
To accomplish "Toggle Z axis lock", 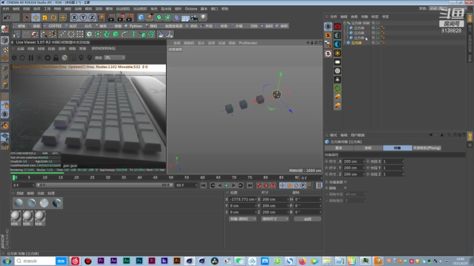I will coord(92,18).
